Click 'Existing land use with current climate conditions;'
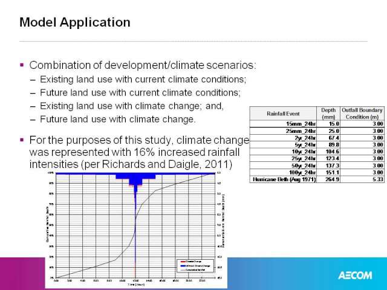This screenshot has width=387, height=290. click(x=143, y=79)
